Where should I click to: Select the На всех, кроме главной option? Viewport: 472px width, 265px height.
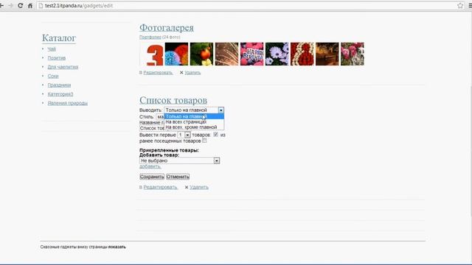pyautogui.click(x=194, y=127)
